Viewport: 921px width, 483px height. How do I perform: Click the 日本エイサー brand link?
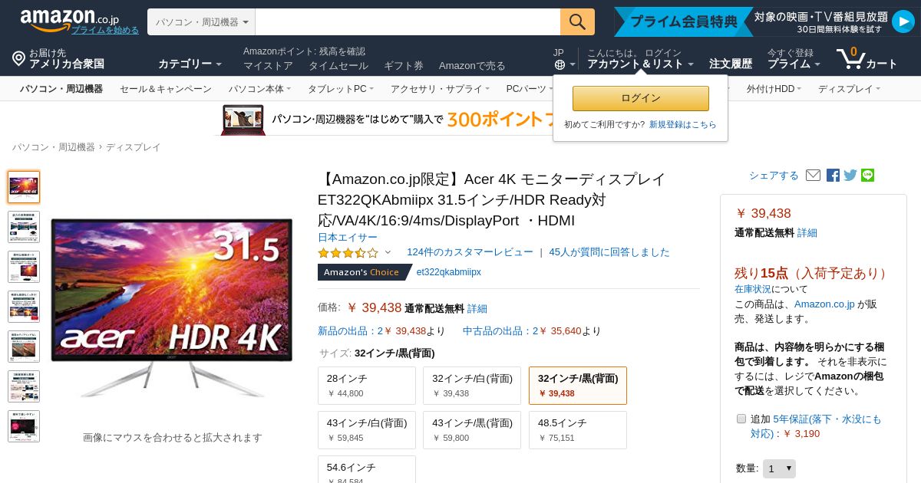pos(348,237)
